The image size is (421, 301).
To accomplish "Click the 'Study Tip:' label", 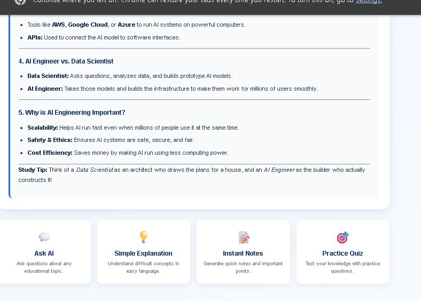I will coord(33,170).
